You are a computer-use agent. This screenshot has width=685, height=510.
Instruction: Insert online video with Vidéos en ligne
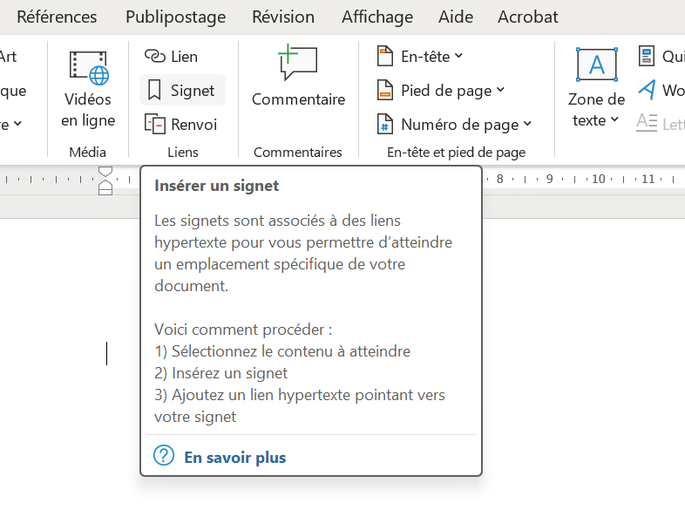pos(88,90)
